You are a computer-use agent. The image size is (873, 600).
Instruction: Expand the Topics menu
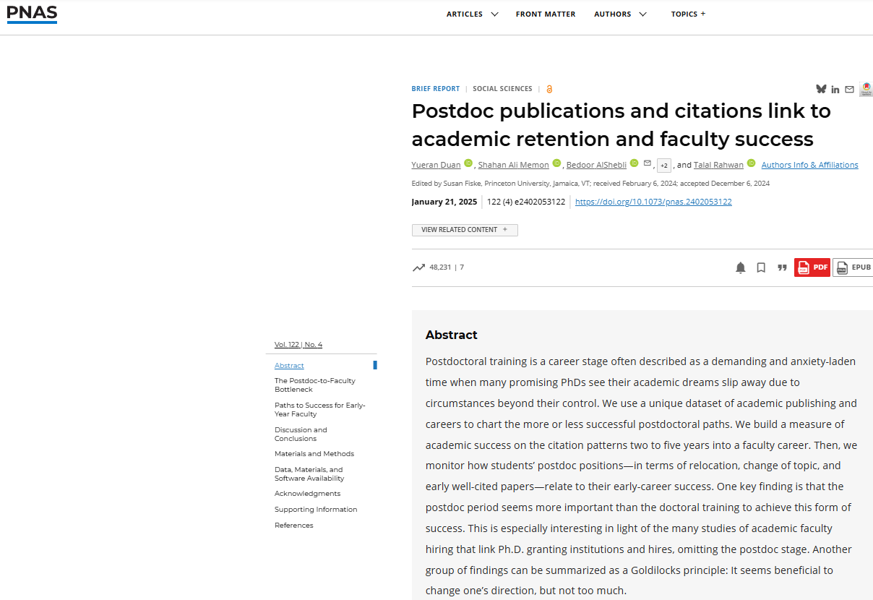click(x=688, y=14)
